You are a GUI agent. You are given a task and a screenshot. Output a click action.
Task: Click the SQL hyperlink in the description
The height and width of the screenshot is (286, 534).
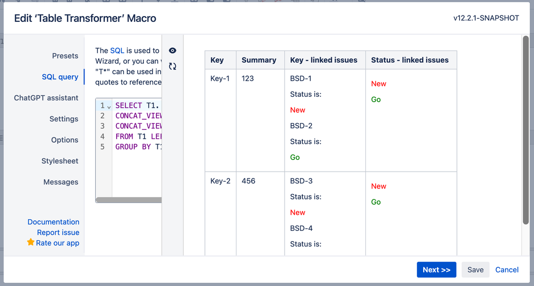pyautogui.click(x=117, y=51)
